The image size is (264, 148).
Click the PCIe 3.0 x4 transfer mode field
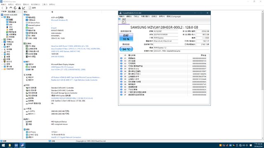coord(166,41)
